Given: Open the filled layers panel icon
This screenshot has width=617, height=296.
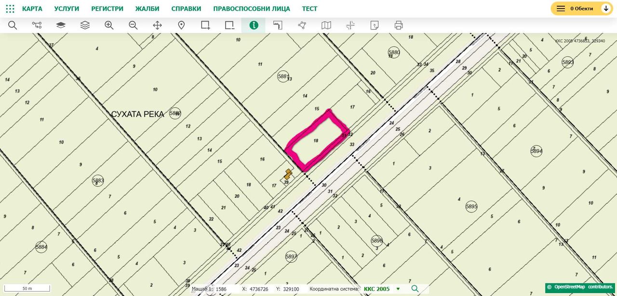Looking at the screenshot, I should click(61, 25).
